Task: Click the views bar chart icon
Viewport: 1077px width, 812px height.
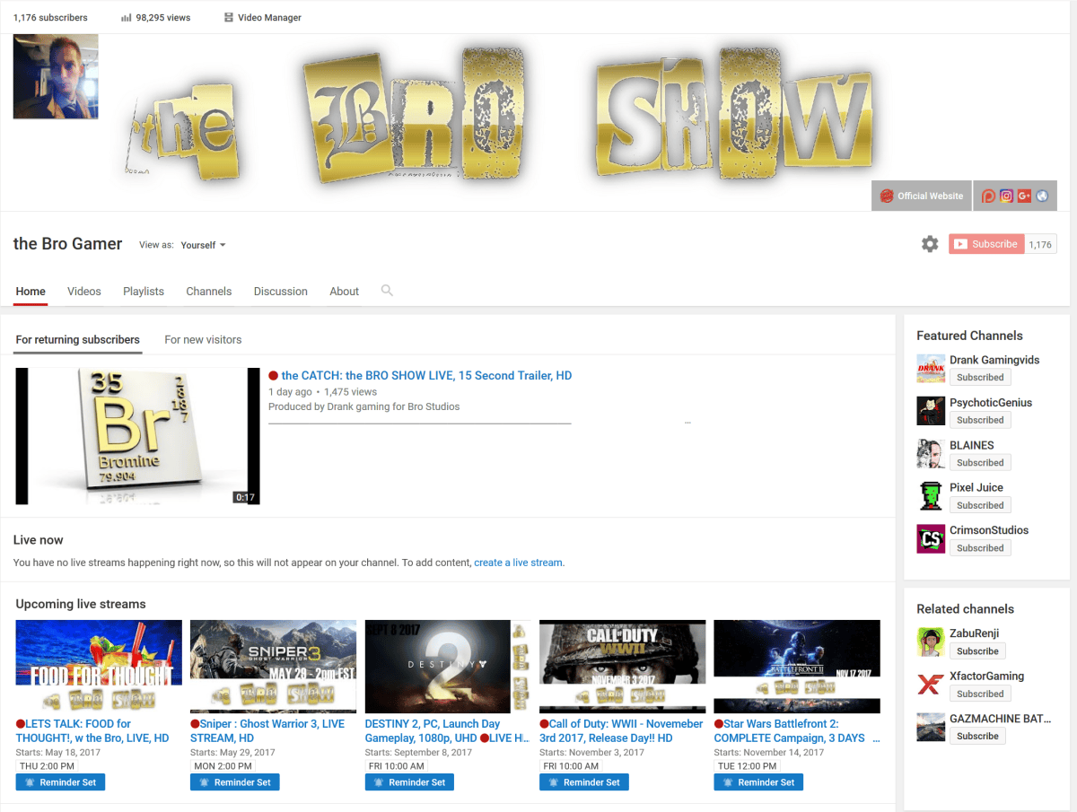Action: point(126,18)
